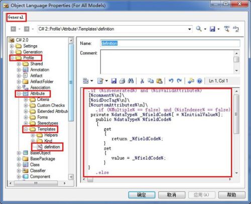Click the 确定 OK button
251x204 pixels.
(142, 195)
